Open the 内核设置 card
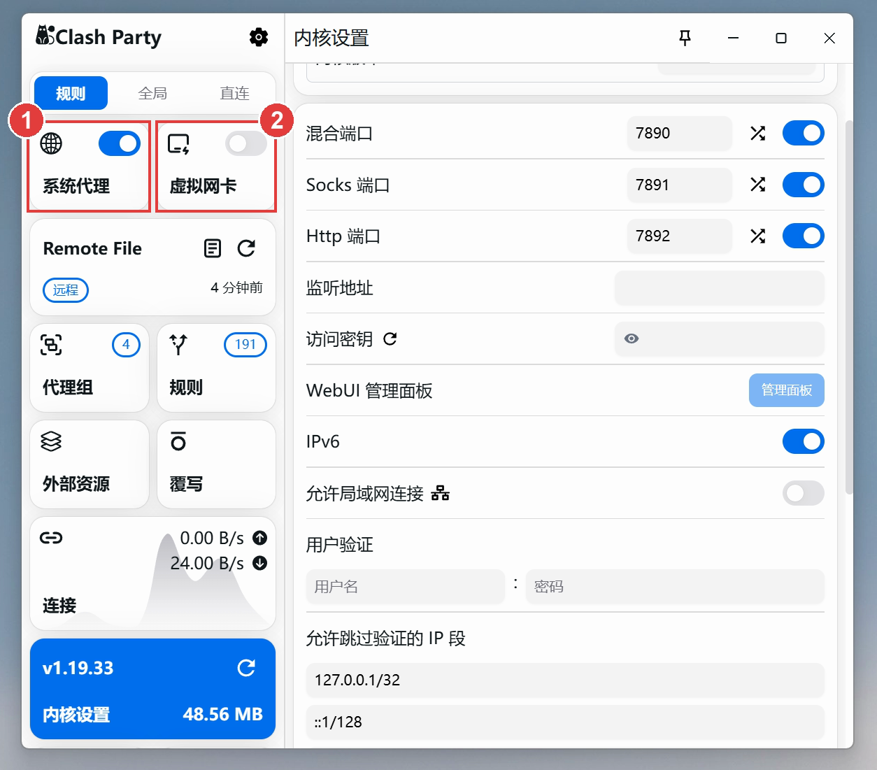 click(152, 689)
